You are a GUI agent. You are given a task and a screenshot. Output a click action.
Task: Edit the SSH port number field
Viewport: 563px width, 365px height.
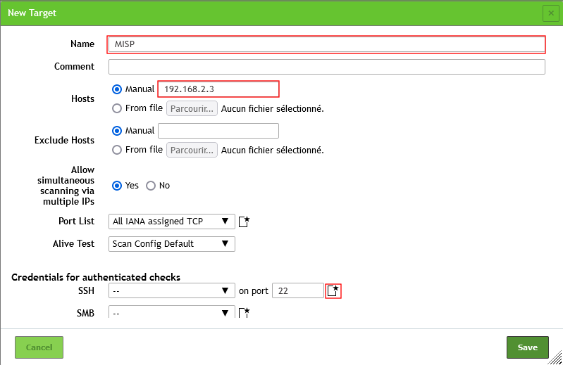297,290
